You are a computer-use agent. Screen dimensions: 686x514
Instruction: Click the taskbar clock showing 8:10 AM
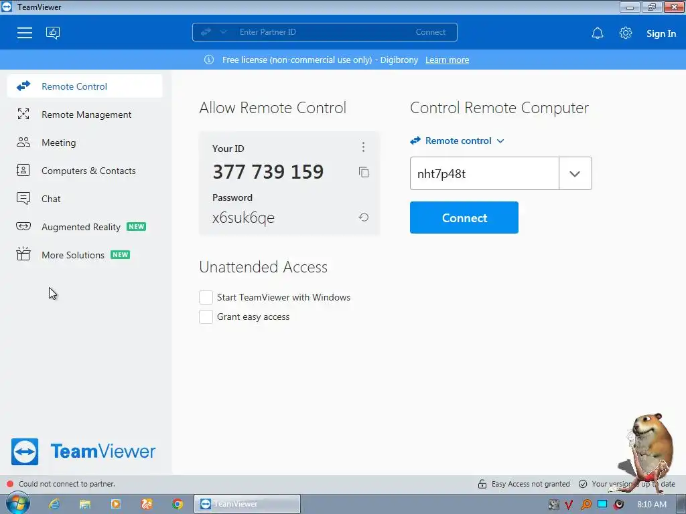(652, 505)
